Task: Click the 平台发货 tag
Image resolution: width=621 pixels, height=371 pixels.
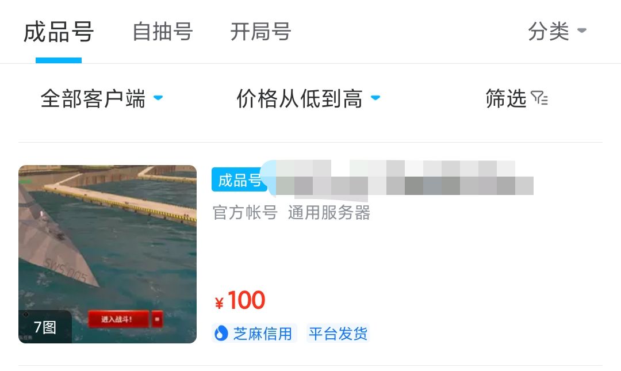Action: click(338, 334)
